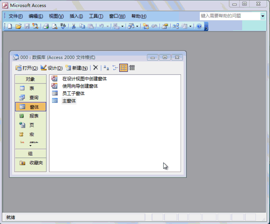The image size is (270, 224).
Task: Create a new blank database file
Action: click(10, 26)
